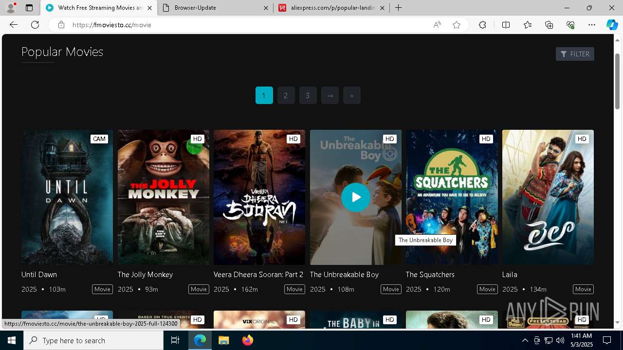
Task: Open Task View on taskbar
Action: (x=175, y=340)
